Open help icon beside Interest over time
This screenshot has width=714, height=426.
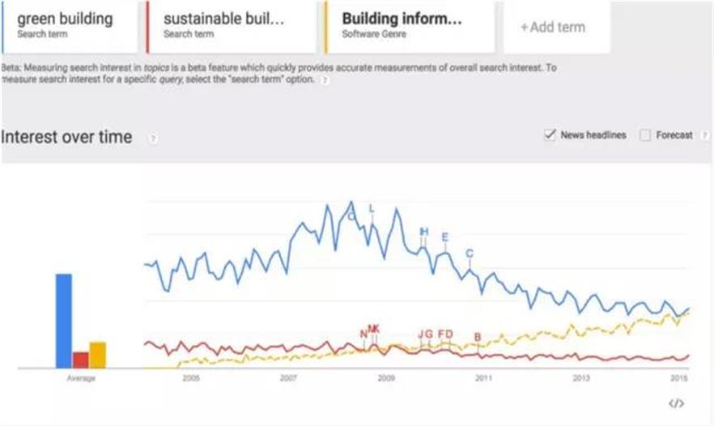pyautogui.click(x=152, y=138)
